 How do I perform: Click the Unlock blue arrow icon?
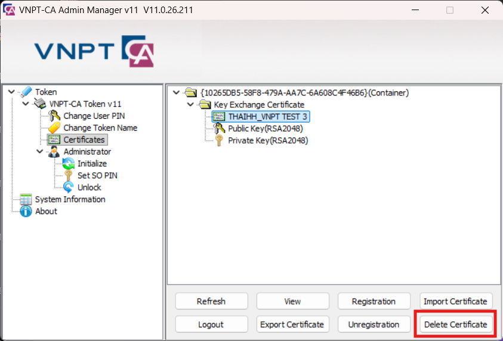point(69,187)
